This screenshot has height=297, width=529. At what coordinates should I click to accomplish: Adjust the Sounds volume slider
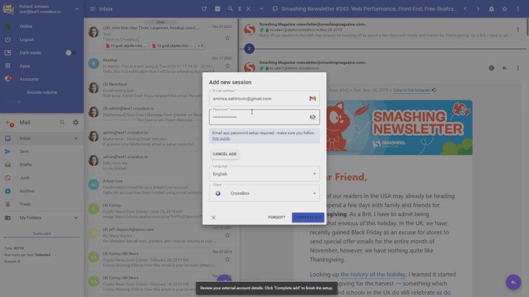[20, 102]
